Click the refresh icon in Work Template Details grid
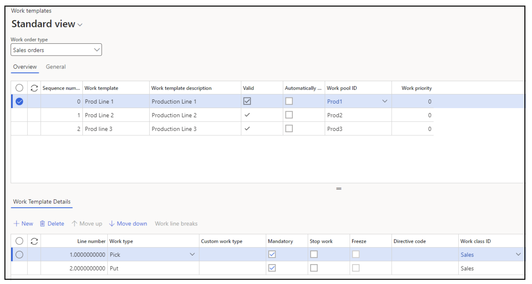Screen dimensions: 532x284 coord(34,241)
